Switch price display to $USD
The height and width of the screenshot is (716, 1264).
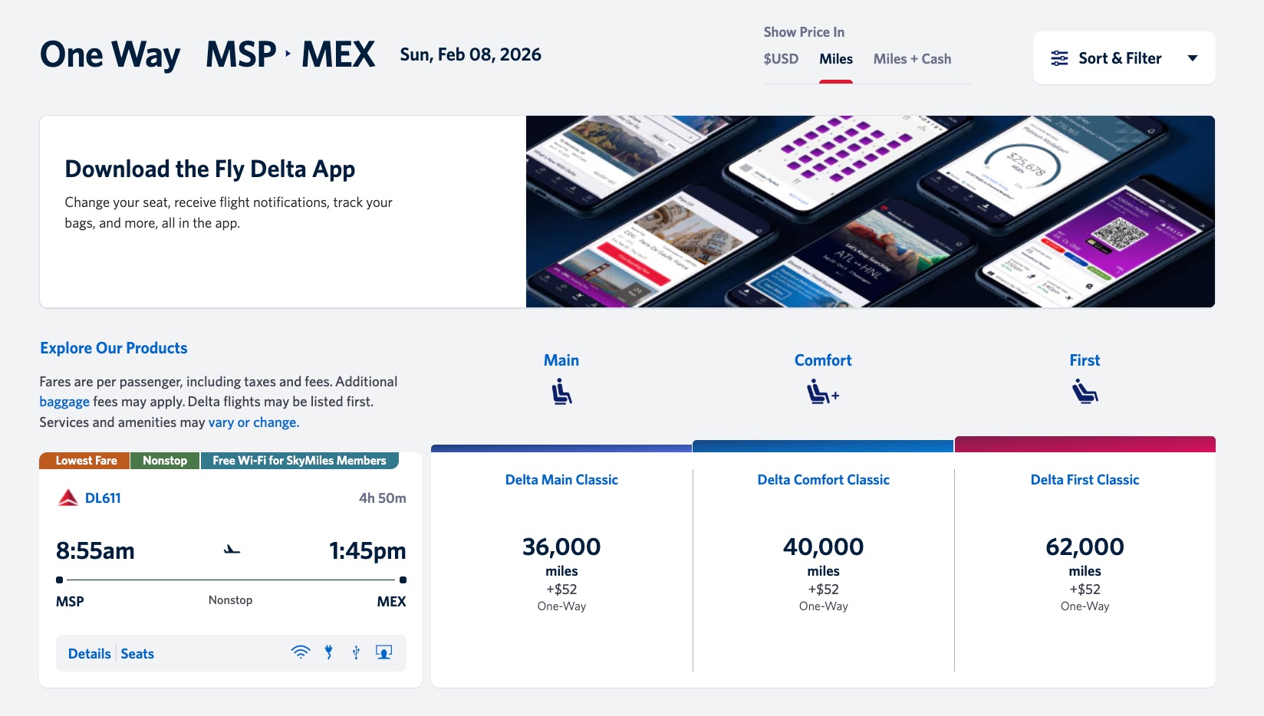[781, 59]
